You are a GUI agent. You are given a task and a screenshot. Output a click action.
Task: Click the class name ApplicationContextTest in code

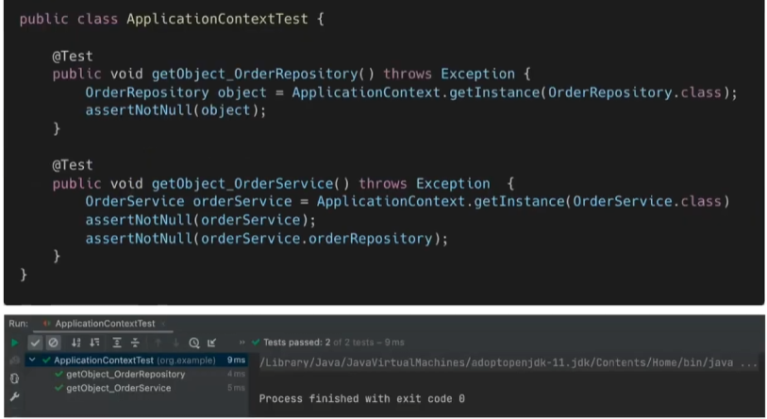point(217,19)
